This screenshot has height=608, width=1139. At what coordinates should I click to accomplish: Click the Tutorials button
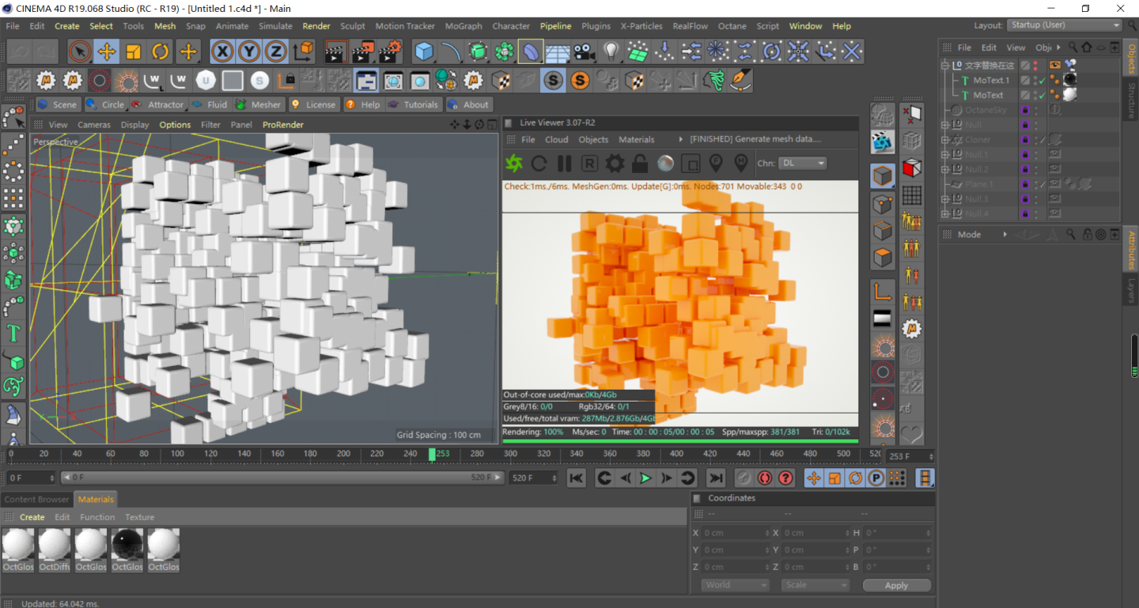pyautogui.click(x=413, y=104)
